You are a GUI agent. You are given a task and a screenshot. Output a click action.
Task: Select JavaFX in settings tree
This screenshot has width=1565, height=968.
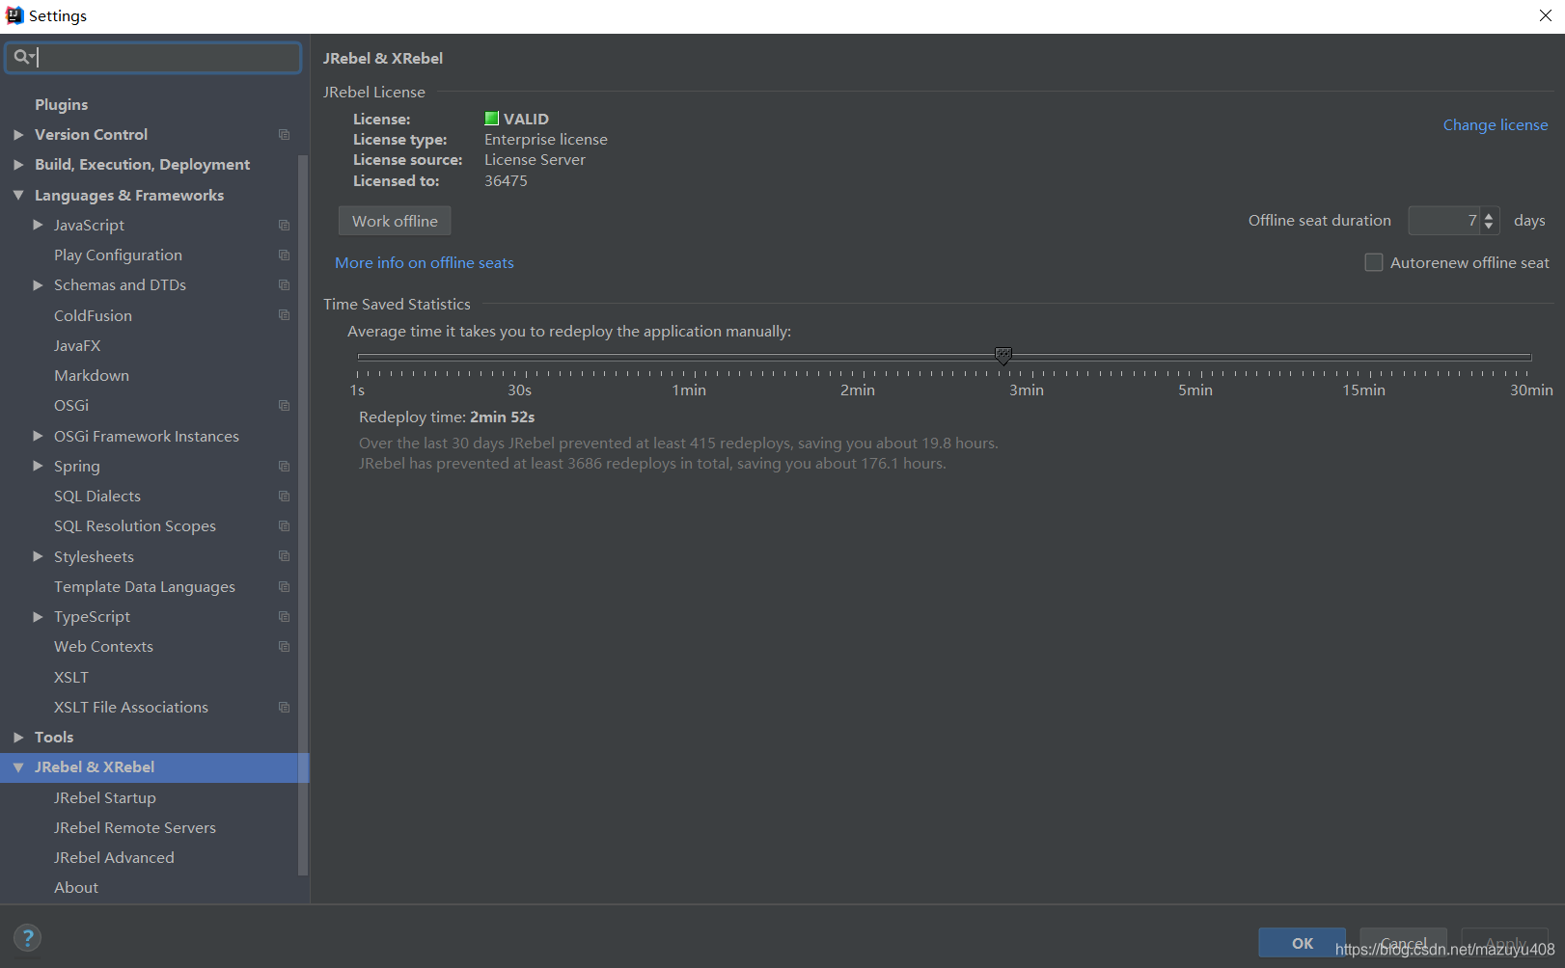click(x=77, y=345)
